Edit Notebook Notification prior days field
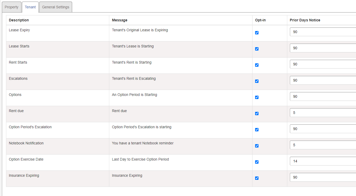The width and height of the screenshot is (356, 196). point(323,145)
